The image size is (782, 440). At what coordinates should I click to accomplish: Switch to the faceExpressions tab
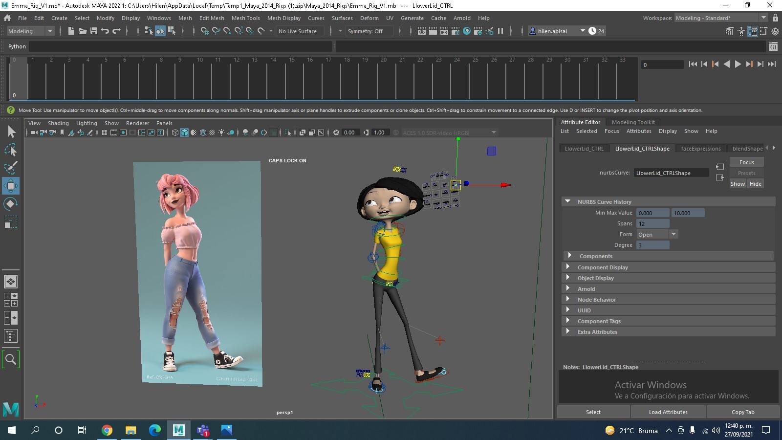click(701, 149)
